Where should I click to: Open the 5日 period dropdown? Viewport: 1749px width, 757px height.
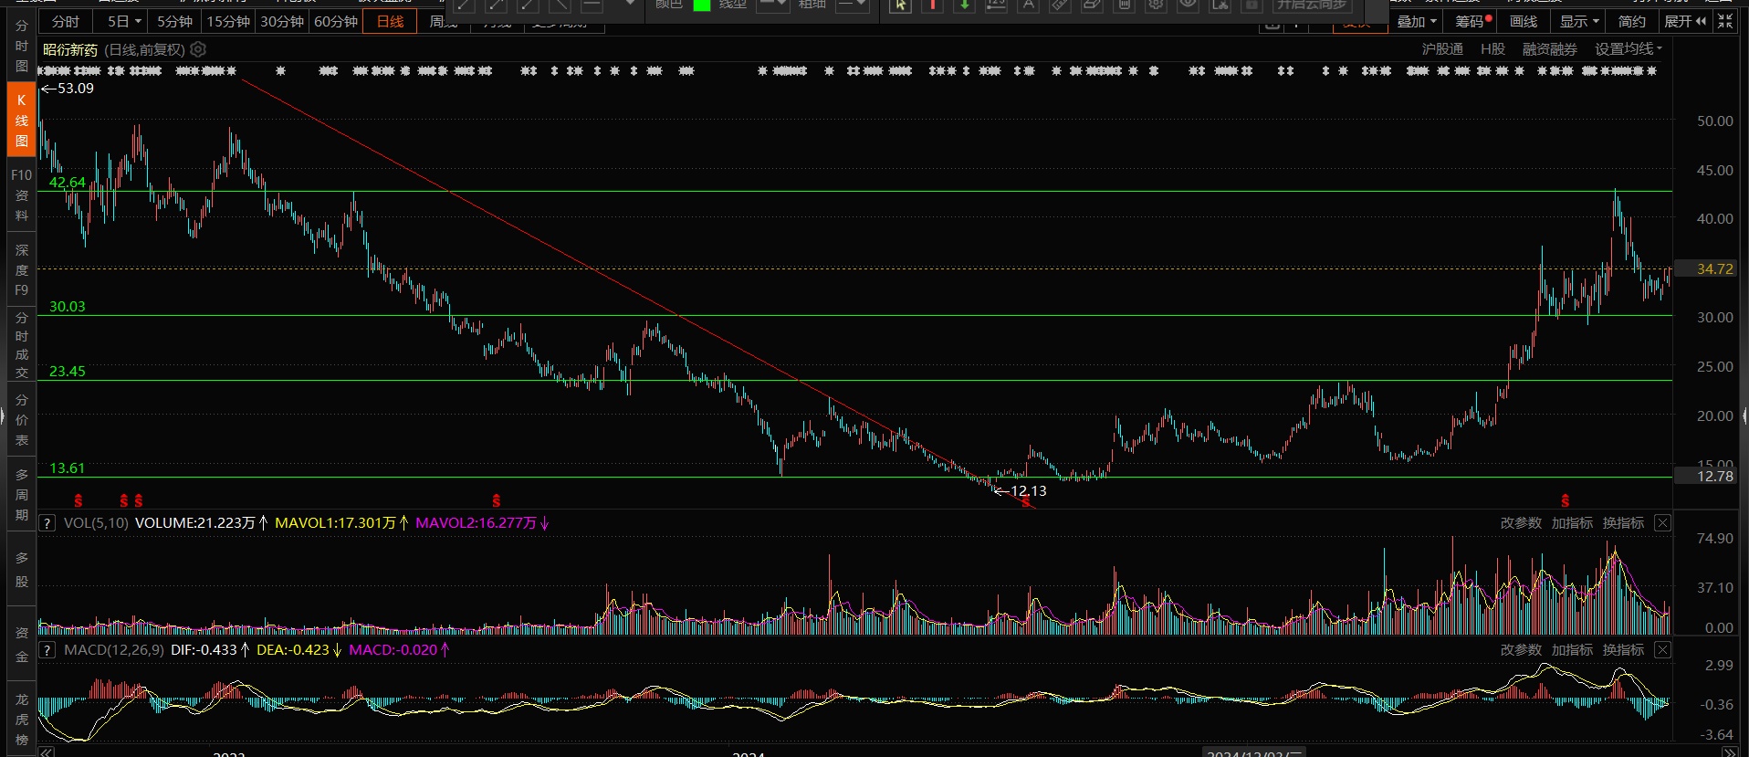pyautogui.click(x=124, y=21)
